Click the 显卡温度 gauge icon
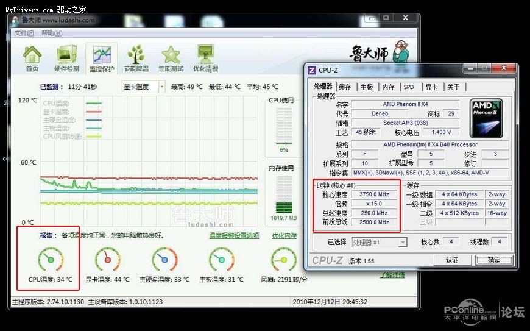 coord(107,260)
